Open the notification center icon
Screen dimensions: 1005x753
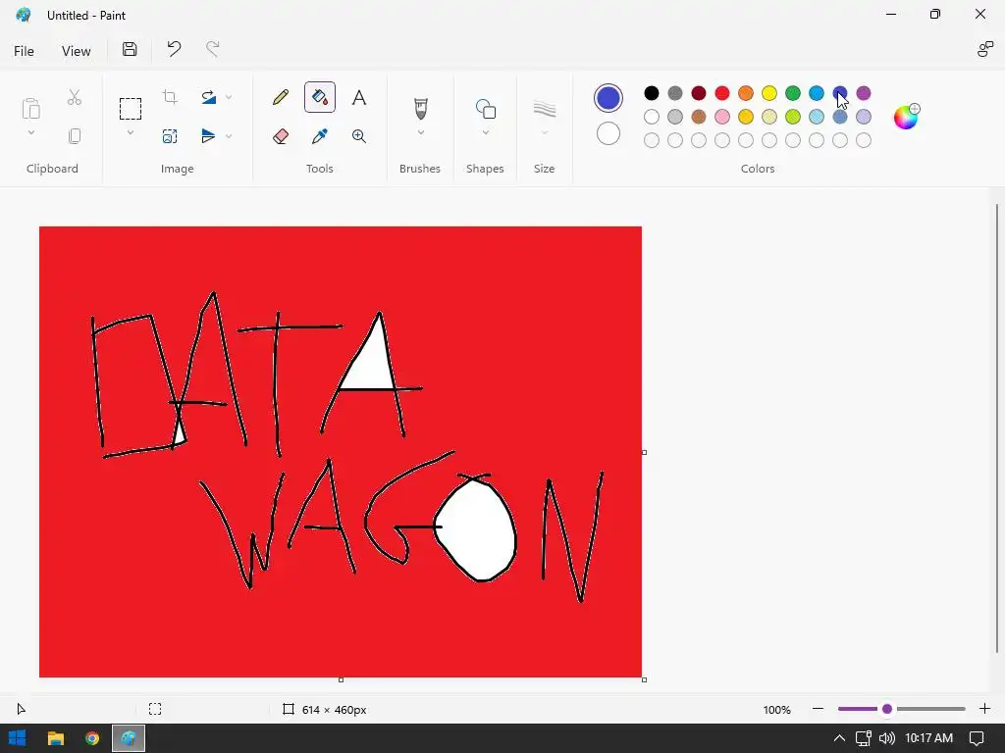point(977,738)
